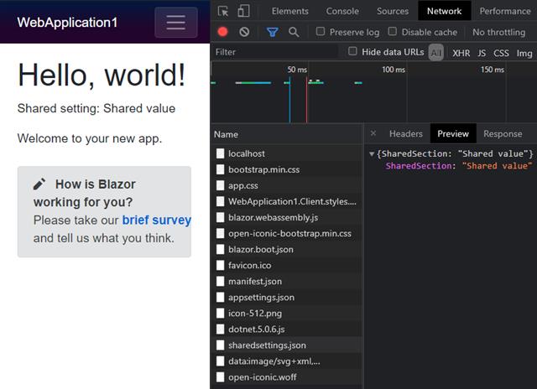Viewport: 537px width, 389px height.
Task: Filter requests by CSS
Action: coord(501,53)
